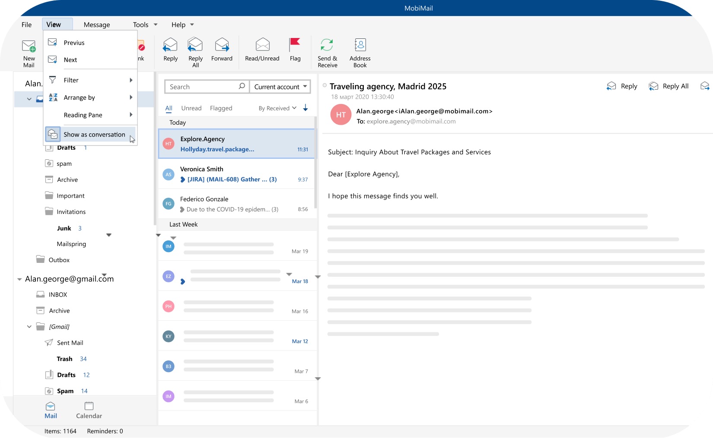Screen dimensions: 713x439
Task: Switch to Calendar view
Action: 89,410
